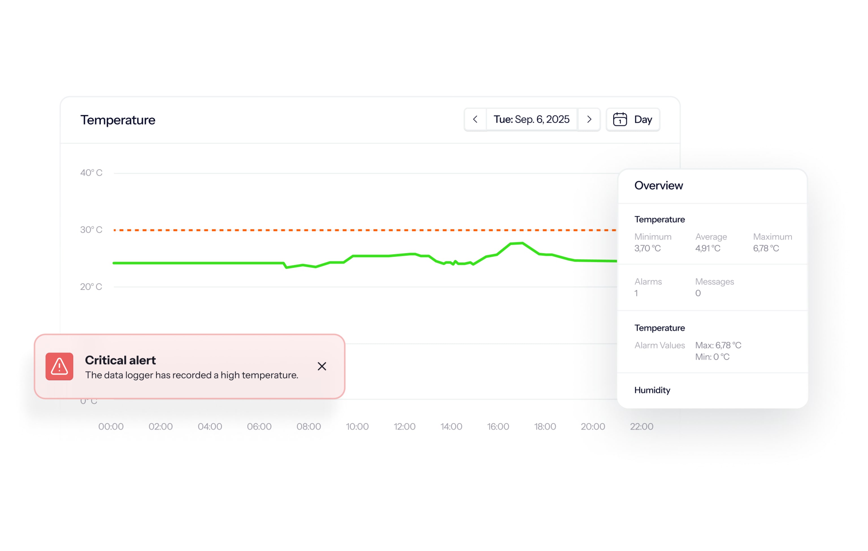Dismiss the Critical alert with X
Viewport: 868px width, 551px height.
(x=322, y=366)
